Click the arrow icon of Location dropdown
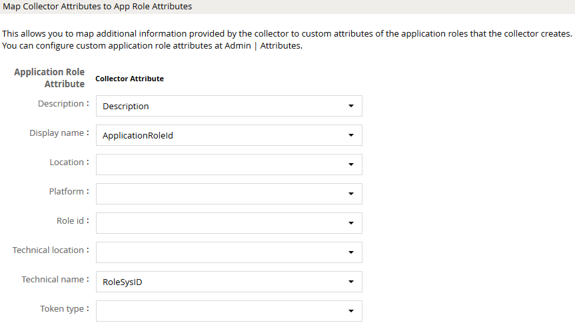 point(351,164)
